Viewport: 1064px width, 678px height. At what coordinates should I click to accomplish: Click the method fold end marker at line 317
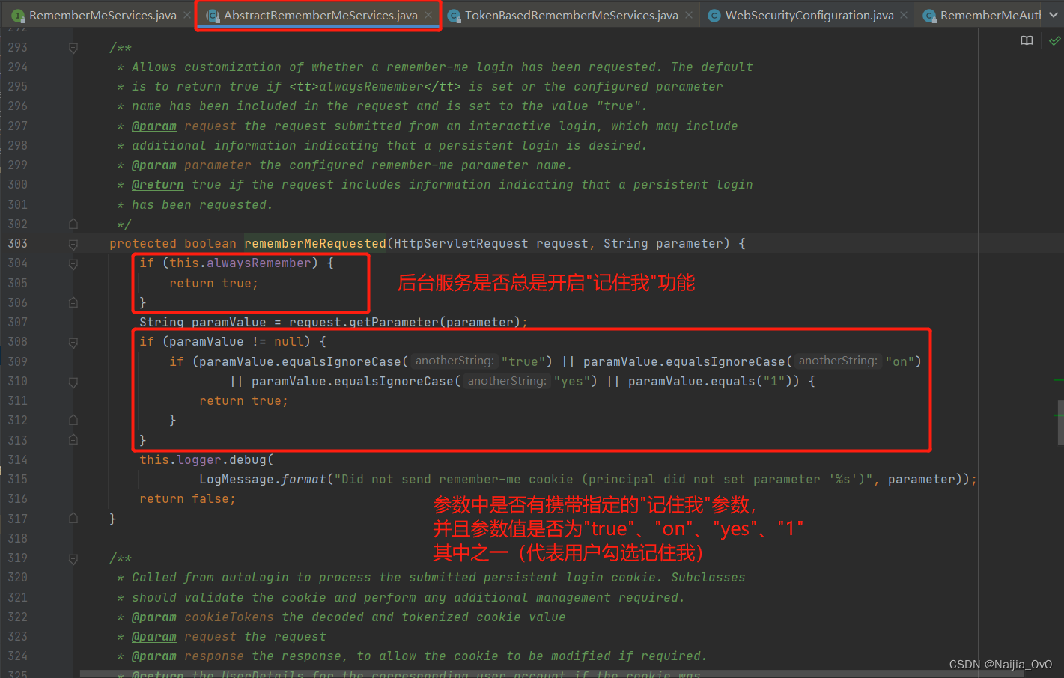(x=73, y=519)
